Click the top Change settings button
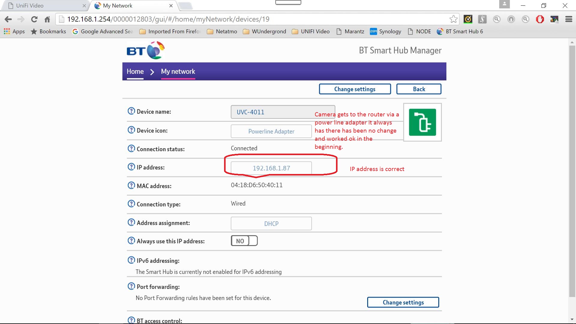Viewport: 576px width, 324px height. (x=355, y=89)
